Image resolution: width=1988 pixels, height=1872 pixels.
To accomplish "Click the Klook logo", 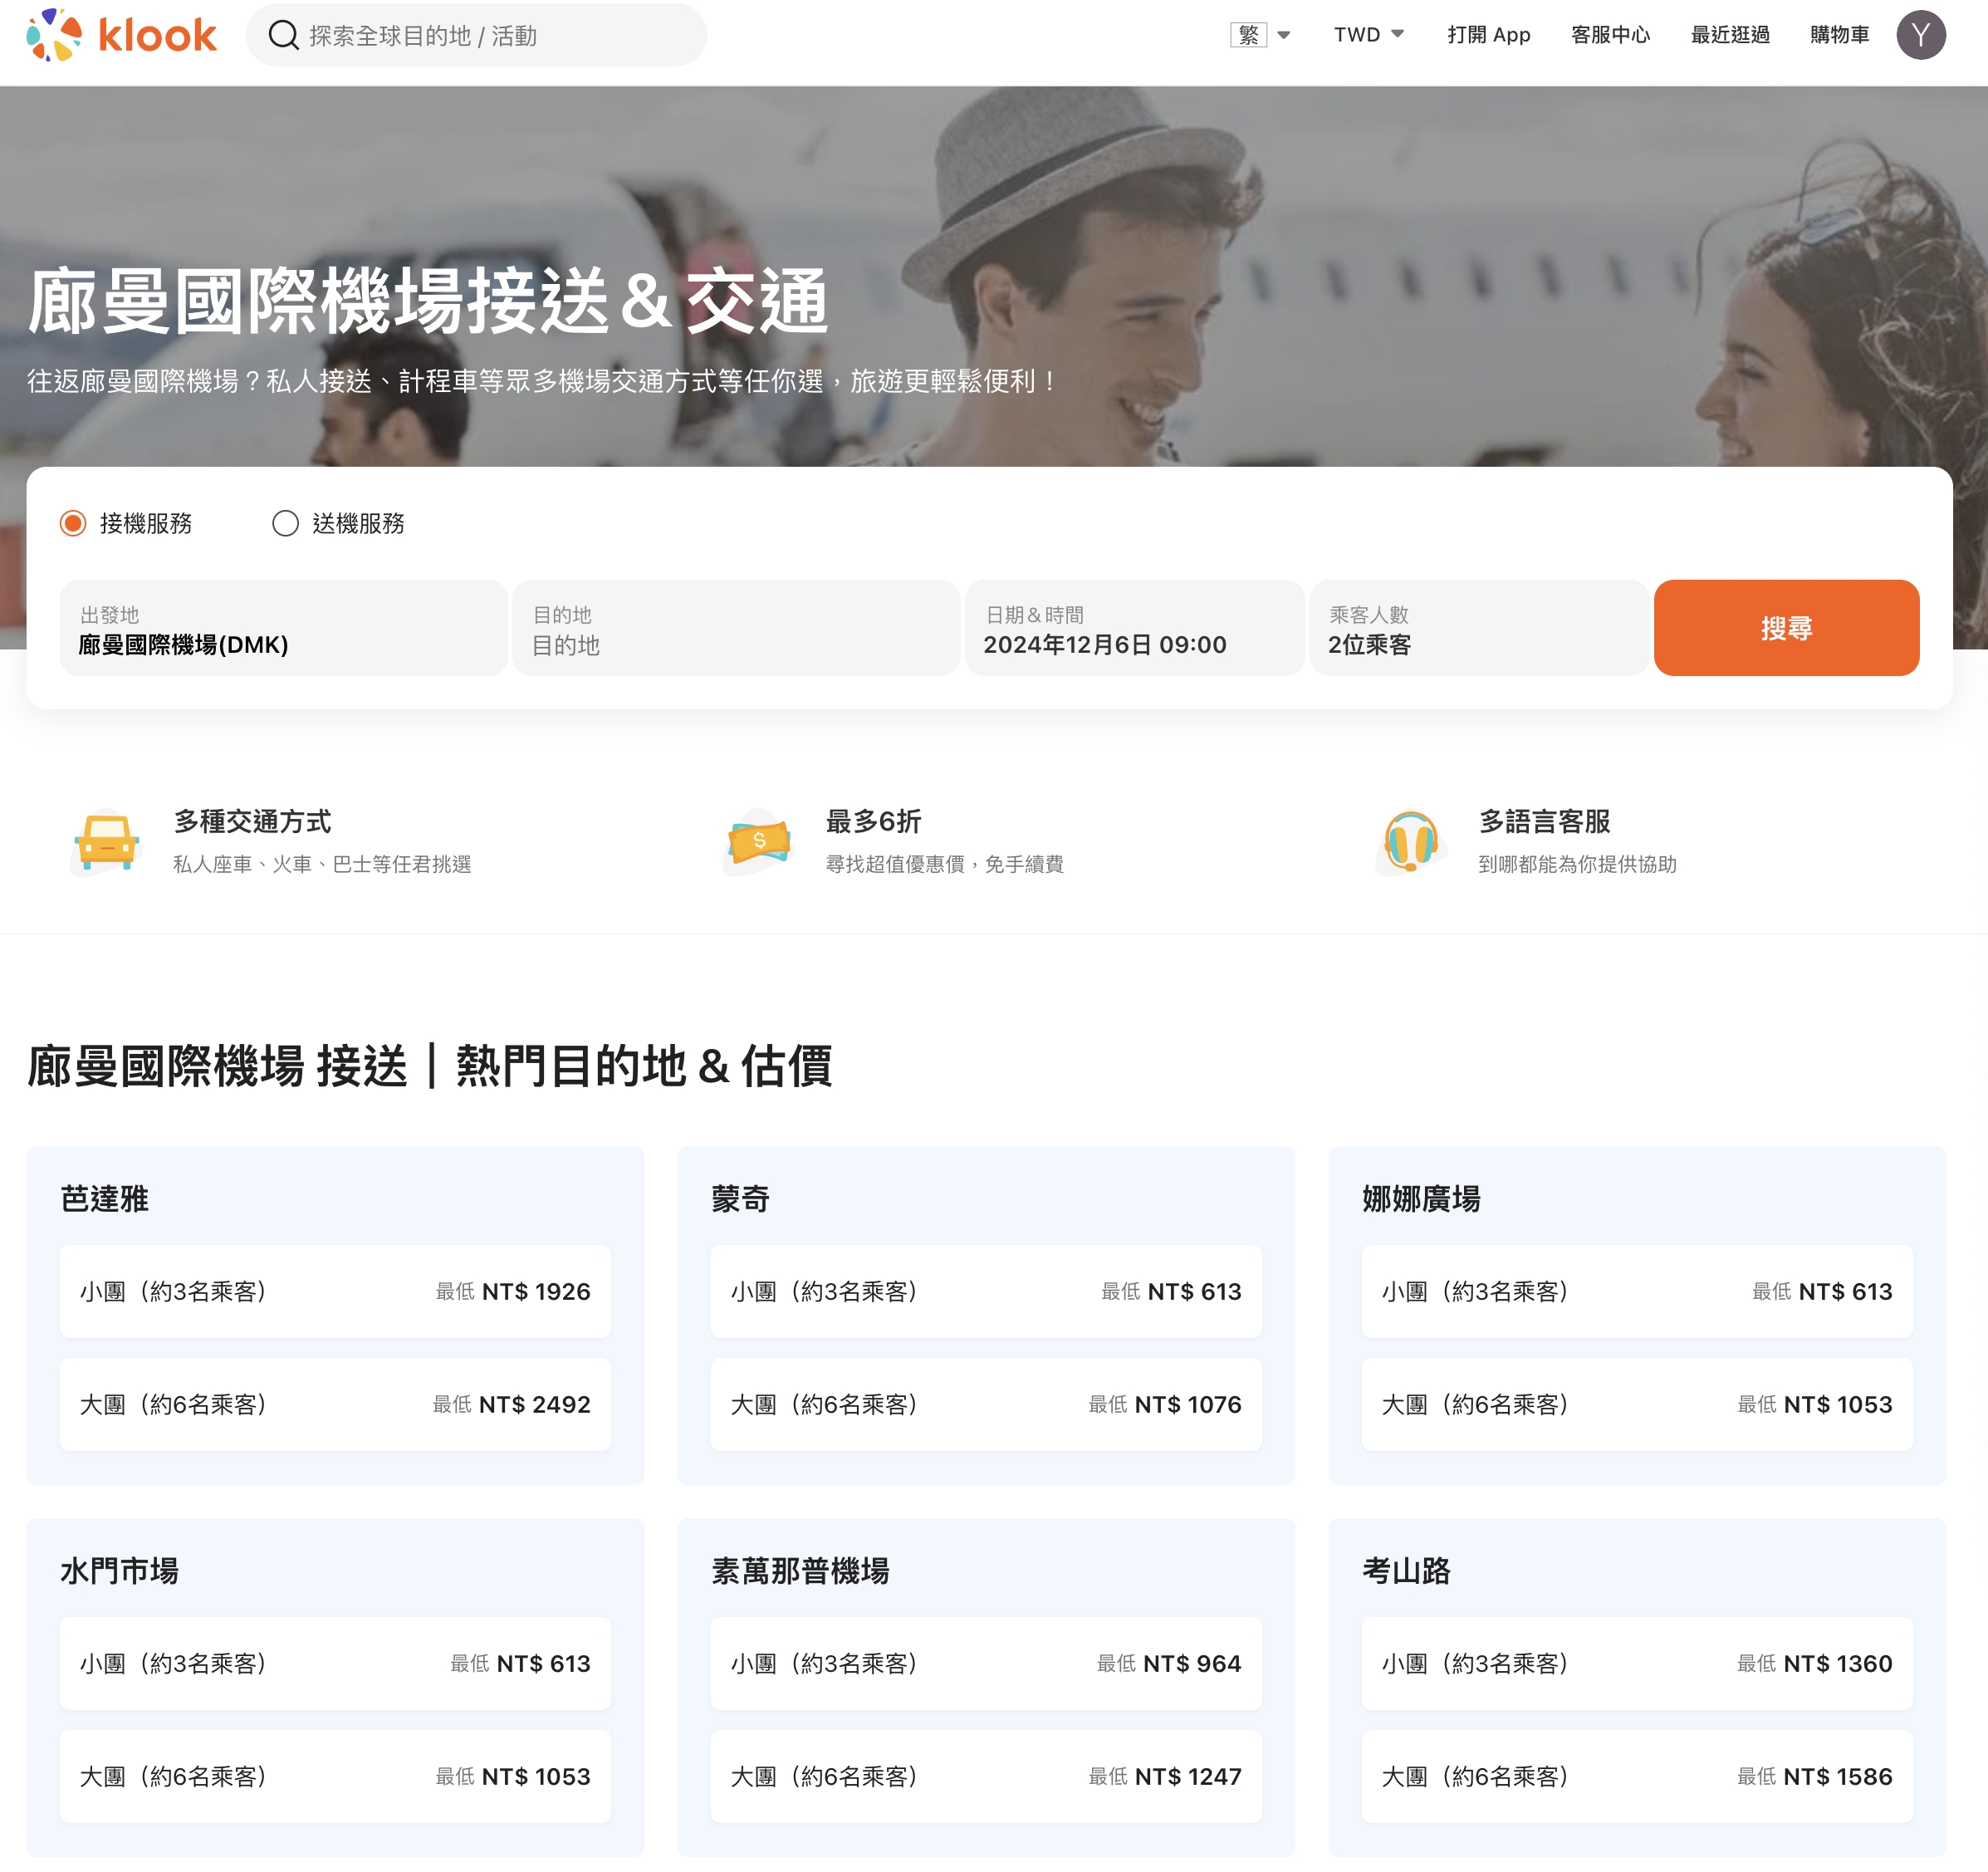I will 121,35.
